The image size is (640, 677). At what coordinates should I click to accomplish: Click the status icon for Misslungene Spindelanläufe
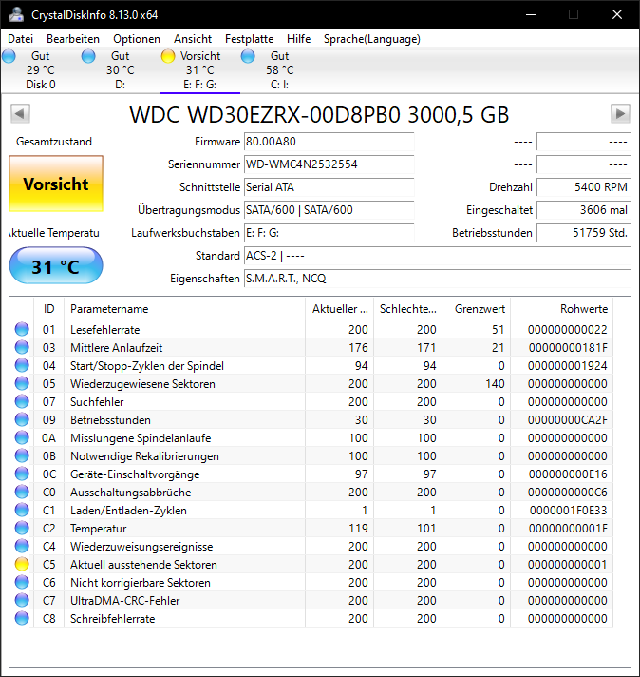coord(22,438)
